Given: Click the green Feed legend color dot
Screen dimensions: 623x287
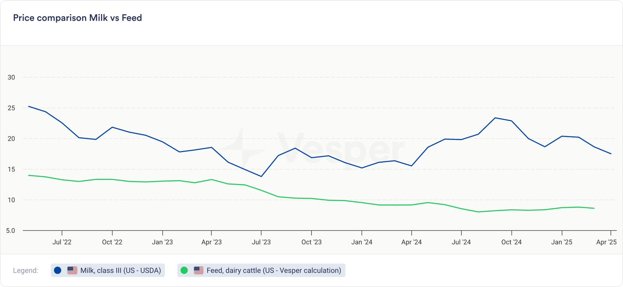Looking at the screenshot, I should [x=184, y=270].
